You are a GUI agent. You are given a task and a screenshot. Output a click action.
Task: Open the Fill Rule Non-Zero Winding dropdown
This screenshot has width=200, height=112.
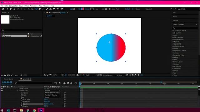pyautogui.click(x=52, y=95)
